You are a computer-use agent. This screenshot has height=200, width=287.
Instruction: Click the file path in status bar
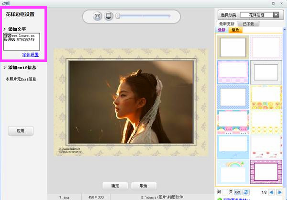[x=162, y=197]
